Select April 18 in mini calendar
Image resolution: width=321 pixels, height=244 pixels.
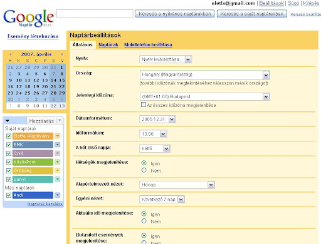coord(28,86)
